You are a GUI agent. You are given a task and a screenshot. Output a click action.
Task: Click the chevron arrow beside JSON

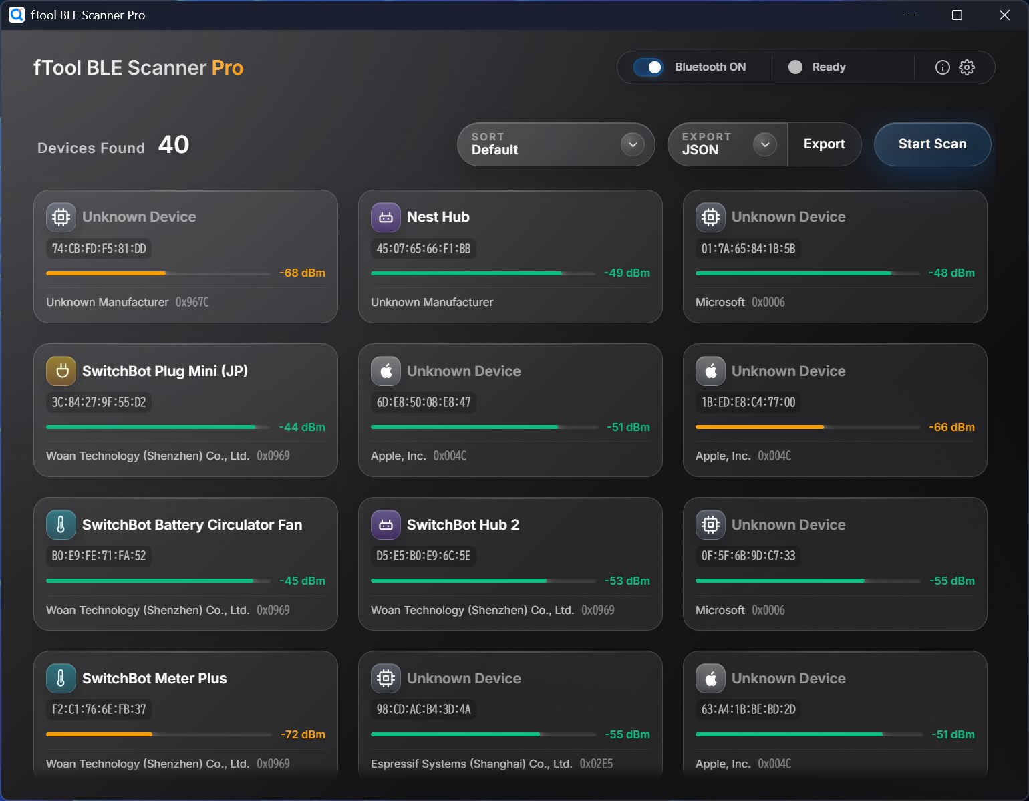tap(765, 144)
